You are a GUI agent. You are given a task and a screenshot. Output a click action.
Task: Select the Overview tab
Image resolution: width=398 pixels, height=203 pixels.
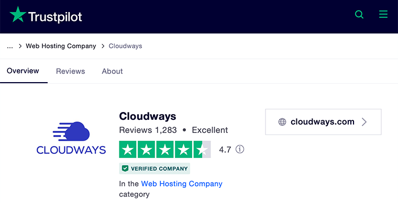pyautogui.click(x=23, y=71)
